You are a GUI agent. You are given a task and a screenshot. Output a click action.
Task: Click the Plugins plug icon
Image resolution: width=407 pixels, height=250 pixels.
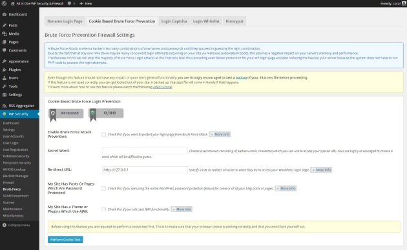click(5, 70)
